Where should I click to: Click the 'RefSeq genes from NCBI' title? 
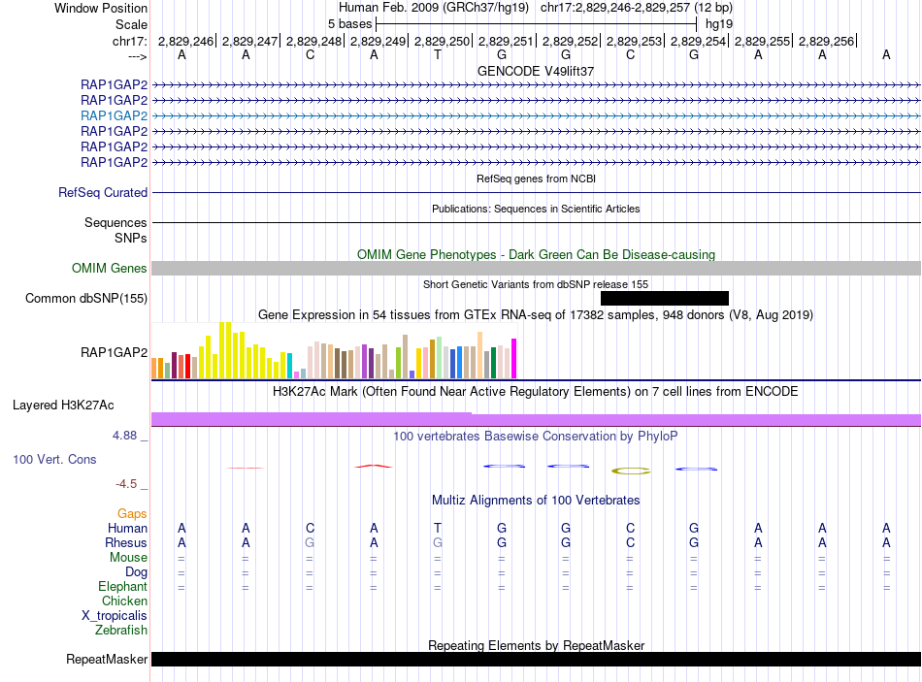tap(537, 179)
